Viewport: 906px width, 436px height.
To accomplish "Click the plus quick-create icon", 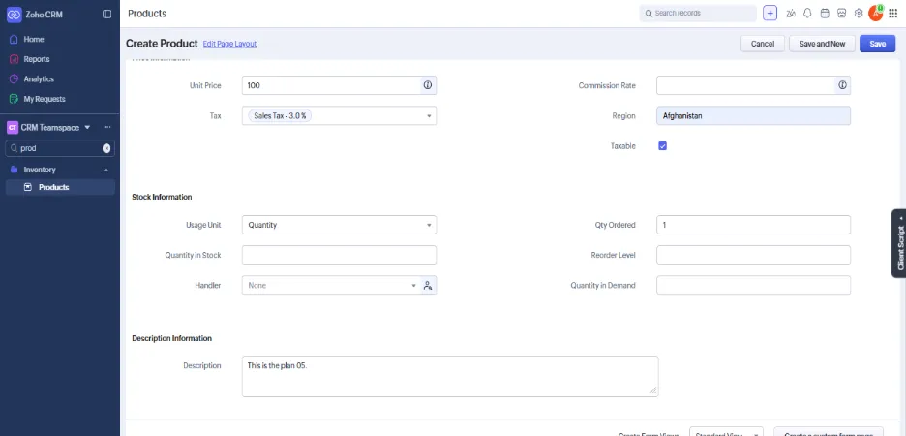I will (x=770, y=14).
